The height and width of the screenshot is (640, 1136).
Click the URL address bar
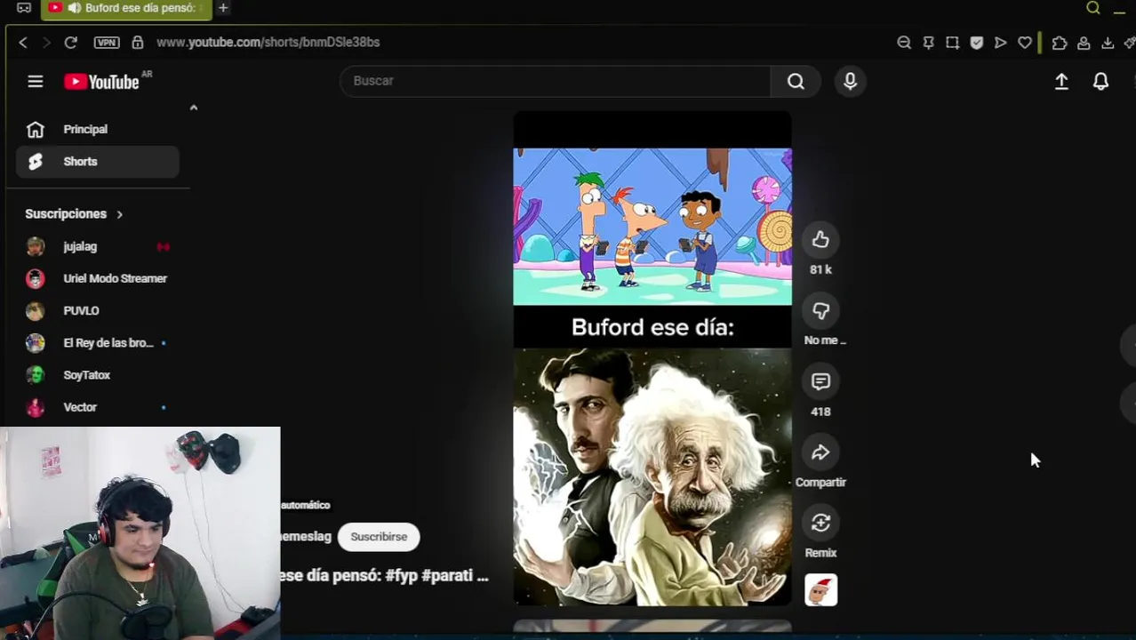(x=268, y=42)
